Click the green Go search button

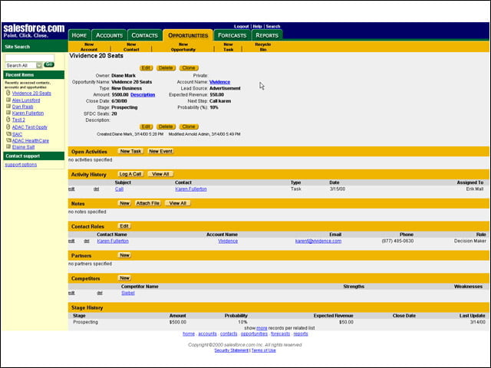(x=49, y=64)
